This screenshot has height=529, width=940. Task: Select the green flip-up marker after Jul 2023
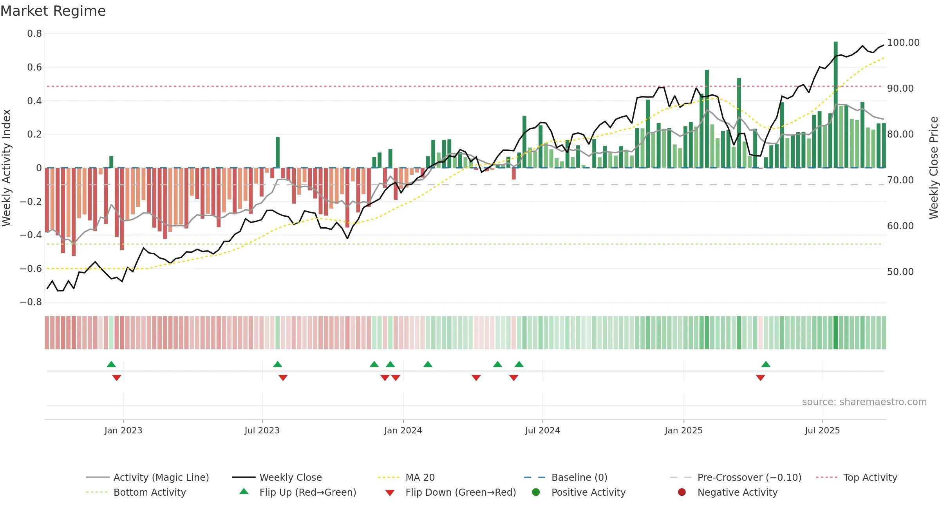coord(278,364)
